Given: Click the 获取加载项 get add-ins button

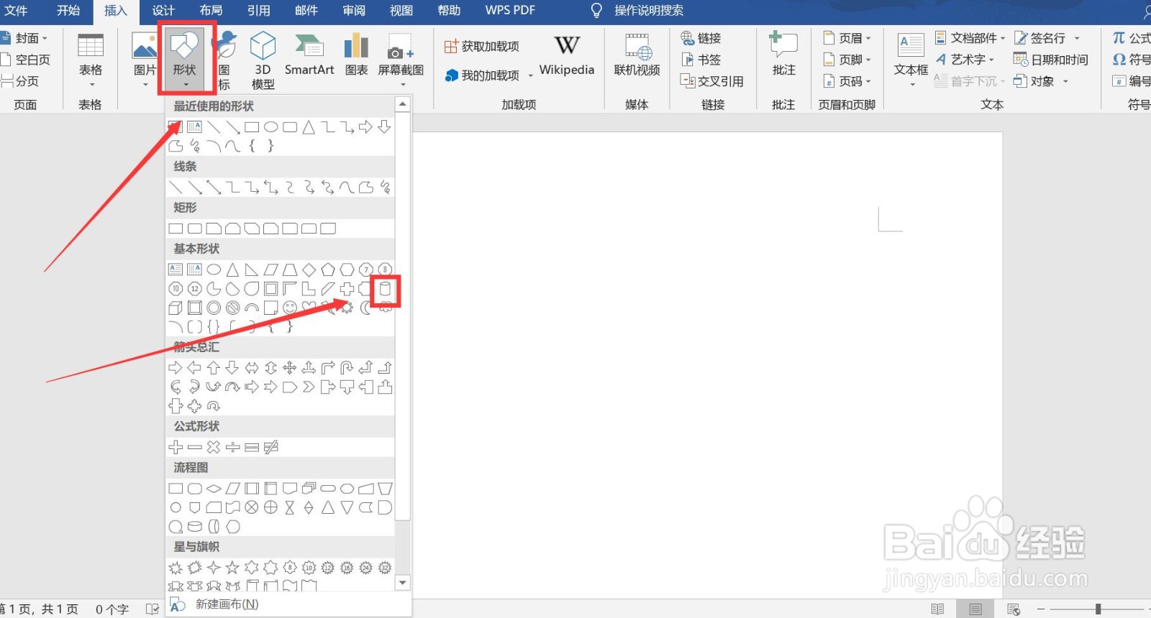Looking at the screenshot, I should click(481, 47).
